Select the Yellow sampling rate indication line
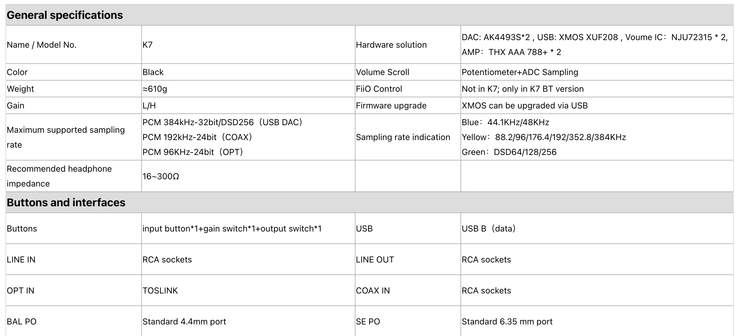The width and height of the screenshot is (738, 336). [544, 137]
